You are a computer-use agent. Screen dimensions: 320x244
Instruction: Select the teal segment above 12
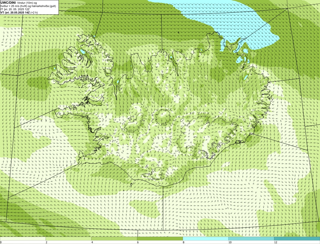297,239
